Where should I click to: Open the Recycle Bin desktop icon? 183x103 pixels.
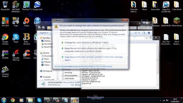(x=5, y=6)
